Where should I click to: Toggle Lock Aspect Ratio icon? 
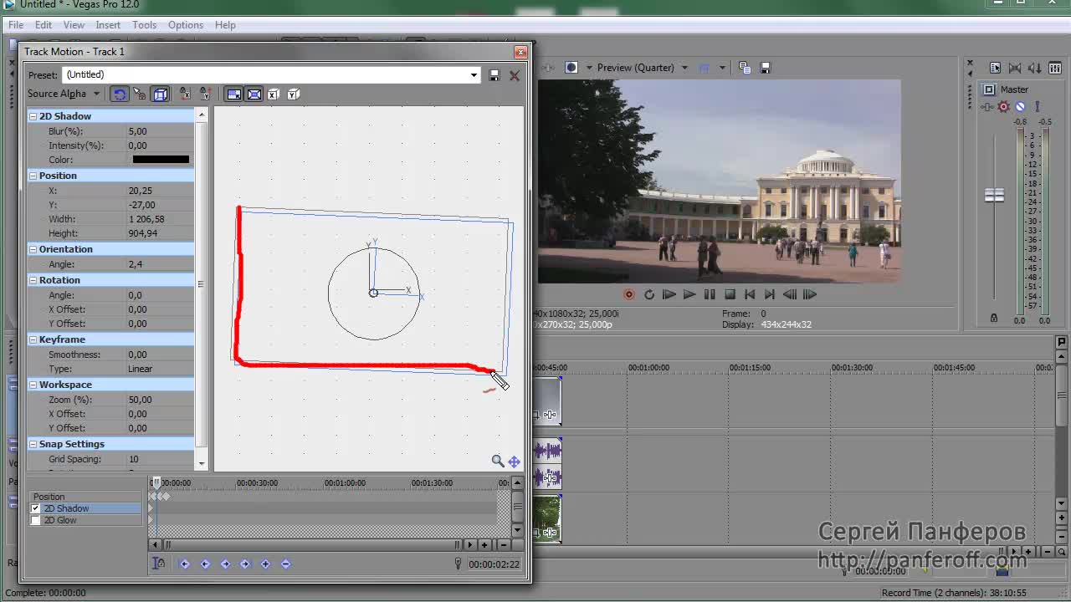click(x=234, y=94)
